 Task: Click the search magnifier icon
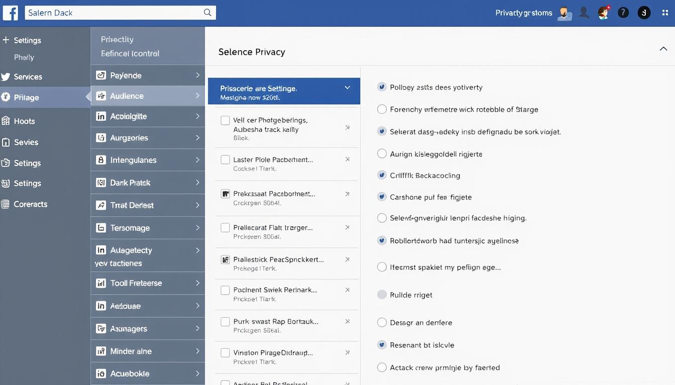tap(207, 13)
